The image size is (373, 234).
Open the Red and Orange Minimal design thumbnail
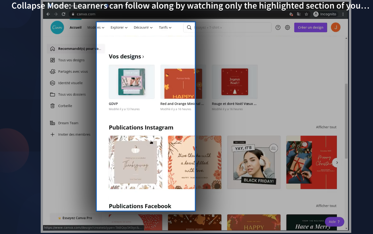pos(183,82)
